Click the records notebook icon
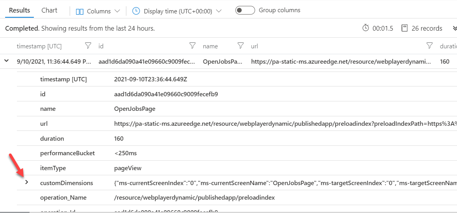The image size is (457, 213). [404, 28]
